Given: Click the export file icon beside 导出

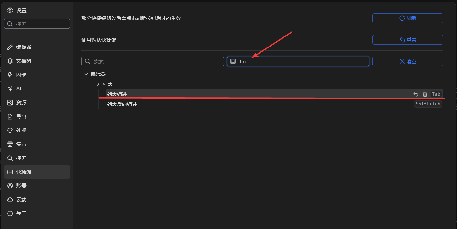Looking at the screenshot, I should (x=10, y=117).
